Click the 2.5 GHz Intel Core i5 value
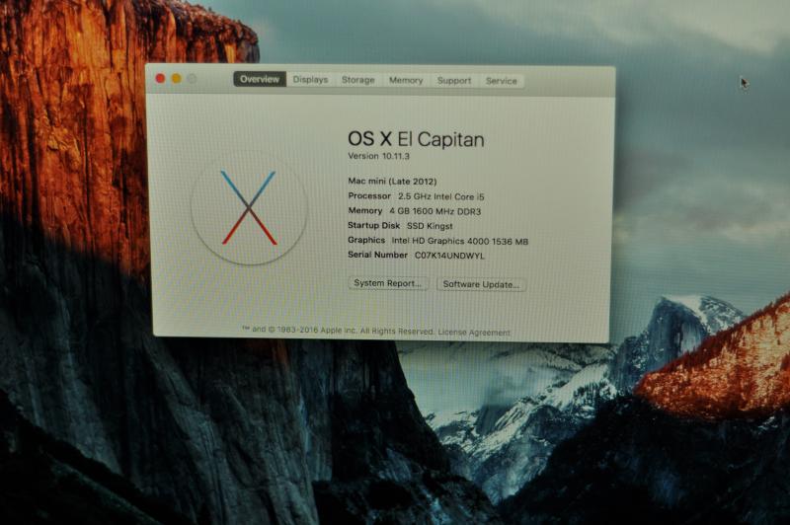Viewport: 790px width, 525px height. 440,196
